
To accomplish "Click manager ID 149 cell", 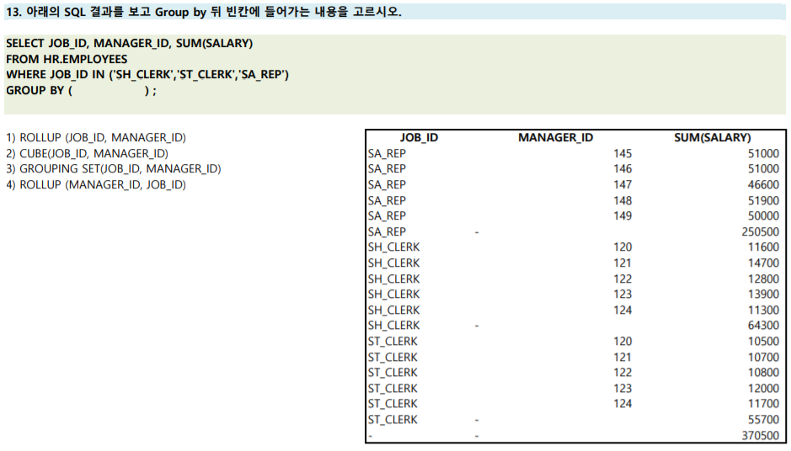I will (623, 215).
